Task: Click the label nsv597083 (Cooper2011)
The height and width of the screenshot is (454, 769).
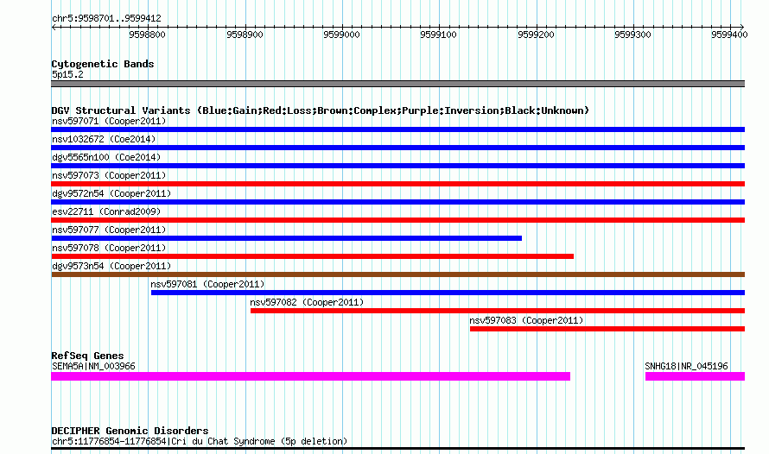Action: (526, 320)
